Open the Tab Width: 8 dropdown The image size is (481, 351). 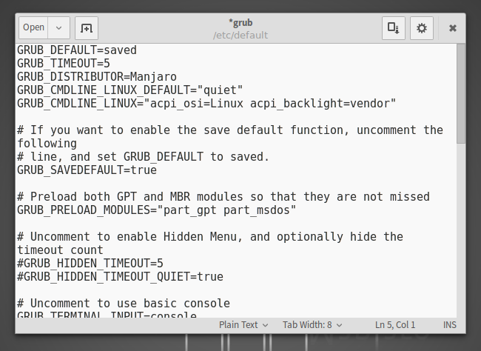(312, 325)
